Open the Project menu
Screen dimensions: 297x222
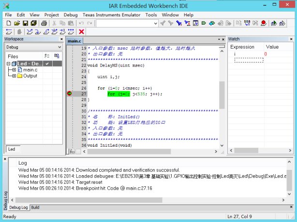coord(51,15)
